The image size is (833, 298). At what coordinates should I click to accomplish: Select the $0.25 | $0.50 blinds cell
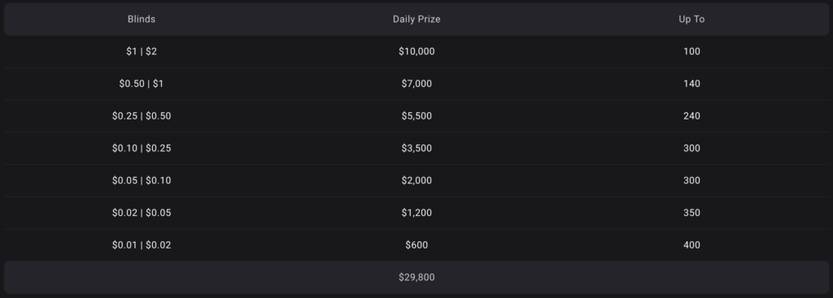click(142, 116)
